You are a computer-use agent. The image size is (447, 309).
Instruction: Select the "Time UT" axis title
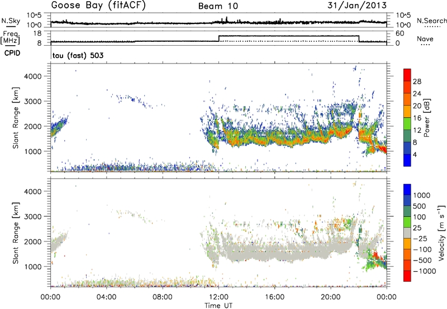(x=218, y=305)
